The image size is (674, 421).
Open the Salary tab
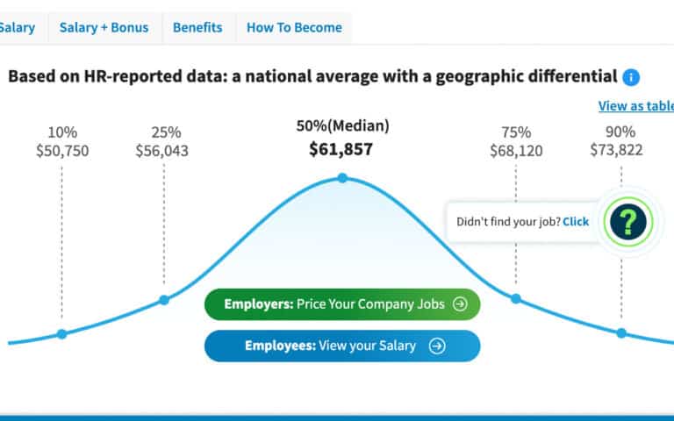(18, 27)
